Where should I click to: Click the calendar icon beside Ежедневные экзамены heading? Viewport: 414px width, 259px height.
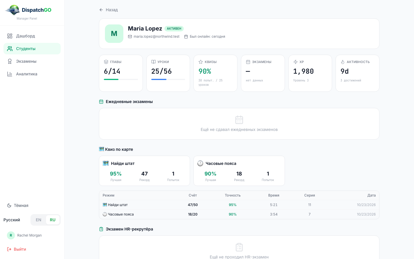[x=101, y=102]
